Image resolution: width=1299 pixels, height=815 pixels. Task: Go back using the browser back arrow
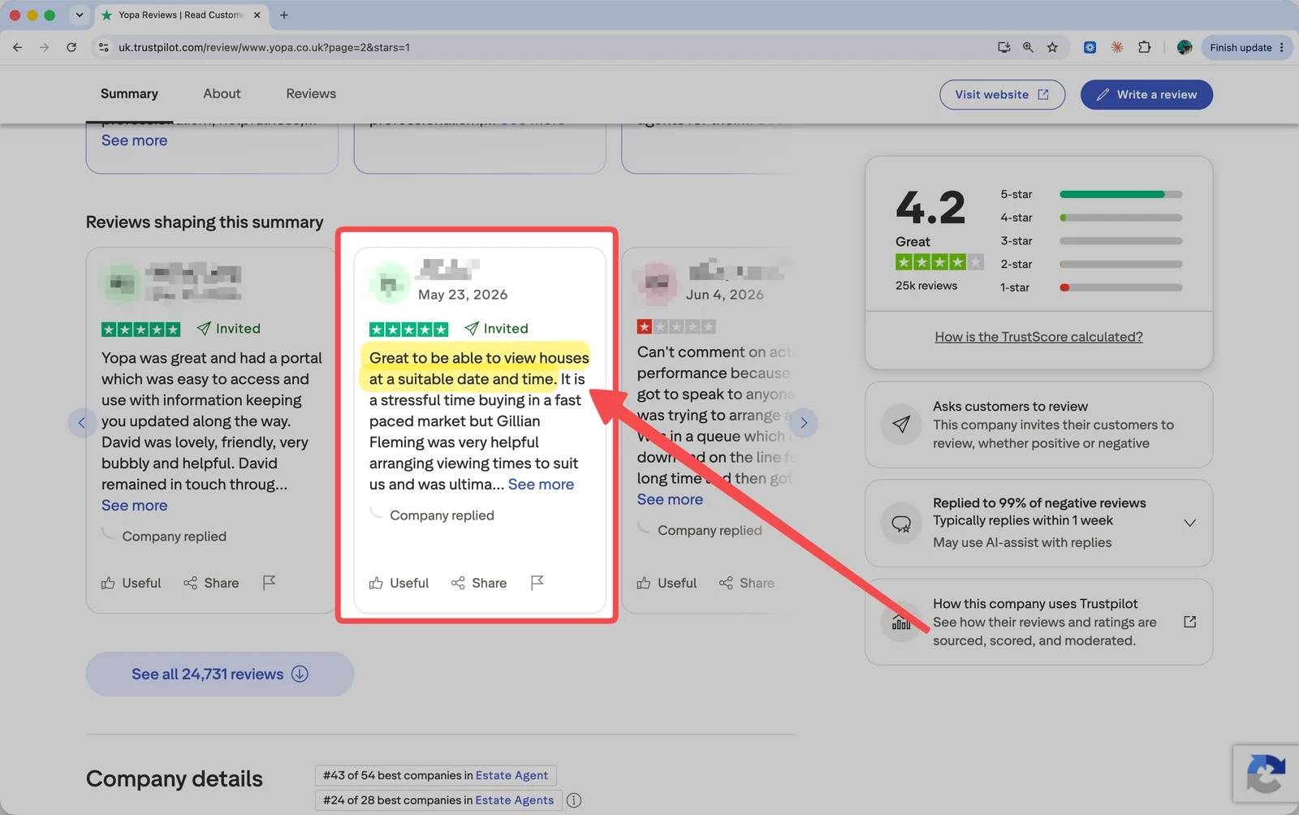pyautogui.click(x=18, y=47)
